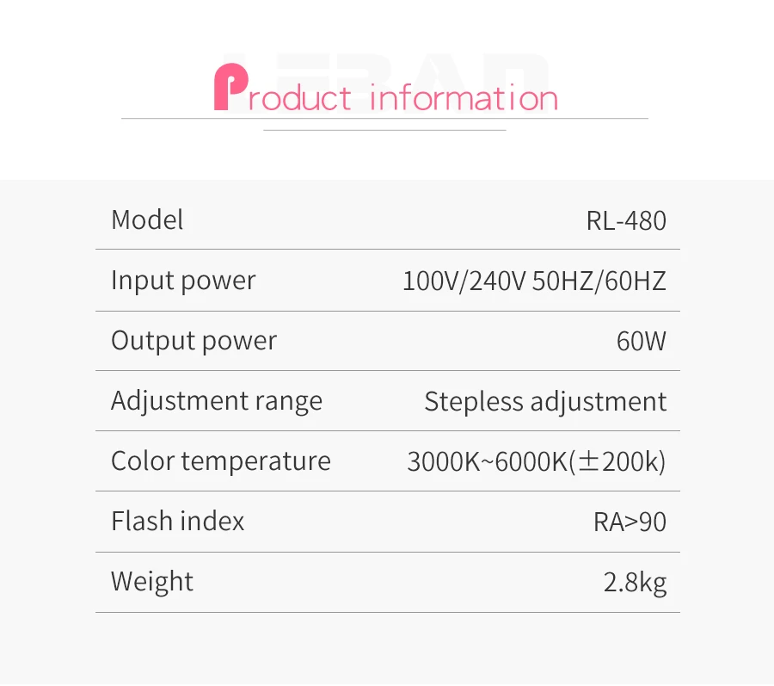Select the 'Output power' label
Image resolution: width=774 pixels, height=686 pixels.
click(194, 341)
